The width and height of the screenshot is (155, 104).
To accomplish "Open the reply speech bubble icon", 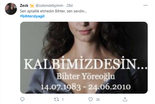I will click(x=22, y=99).
